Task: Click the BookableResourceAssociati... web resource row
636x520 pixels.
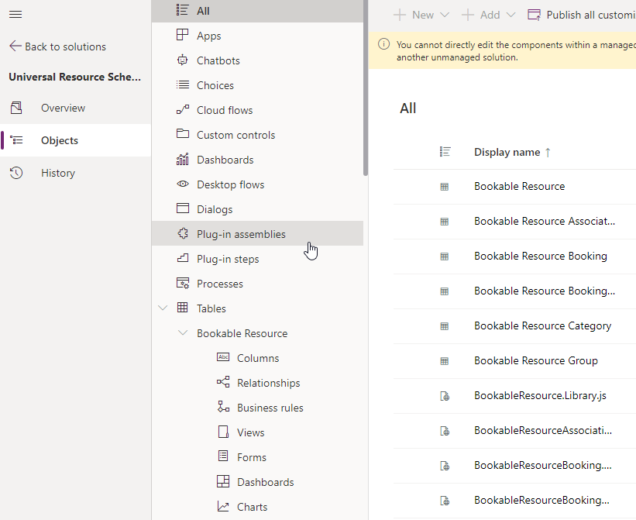Action: pos(514,431)
